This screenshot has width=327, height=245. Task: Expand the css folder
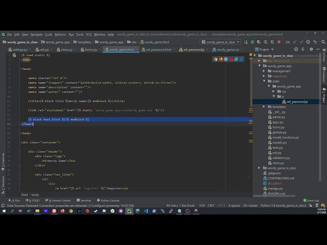click(274, 91)
